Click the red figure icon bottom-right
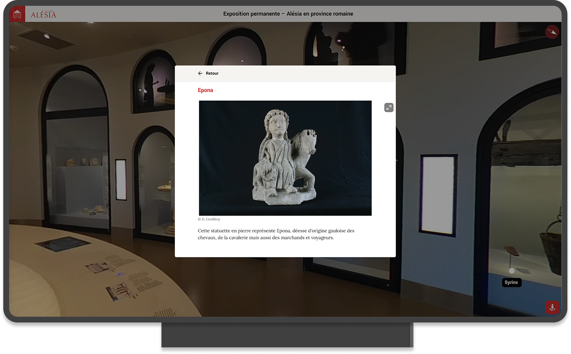571x354 pixels. click(x=552, y=308)
